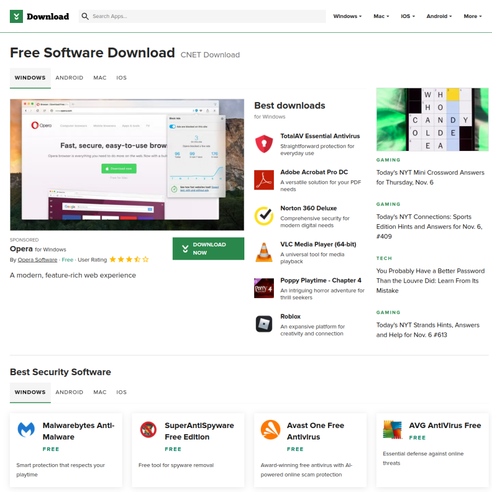Viewport: 492px width, 492px height.
Task: Open the VLC Media Player (64-bit) link
Action: (x=318, y=244)
